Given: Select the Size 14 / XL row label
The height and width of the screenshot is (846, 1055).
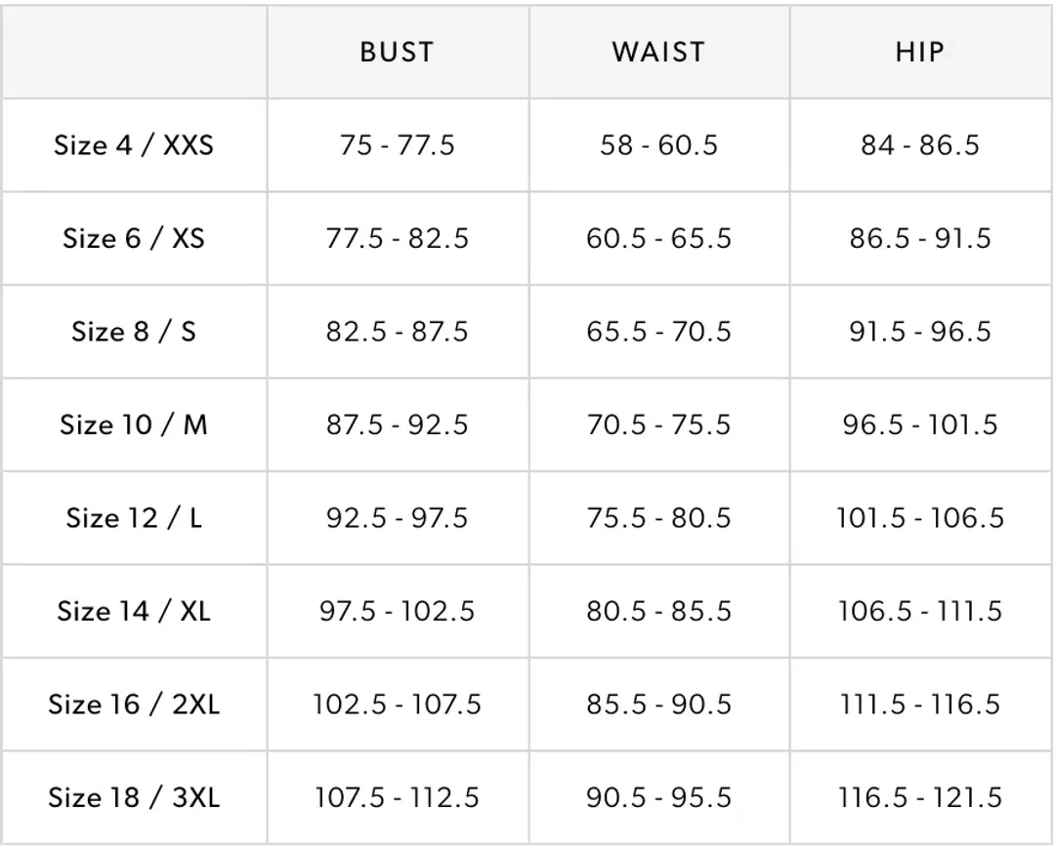Looking at the screenshot, I should [x=134, y=611].
